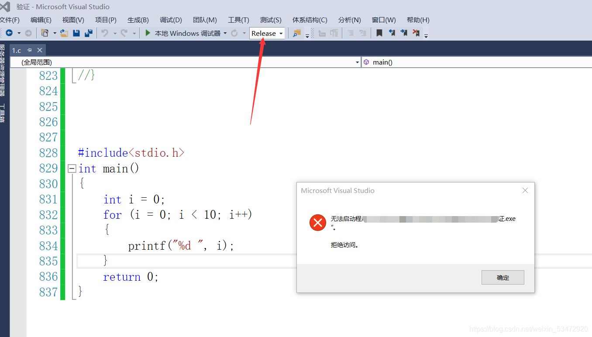592x337 pixels.
Task: Close the Microsoft Visual Studio error dialog
Action: coord(525,190)
